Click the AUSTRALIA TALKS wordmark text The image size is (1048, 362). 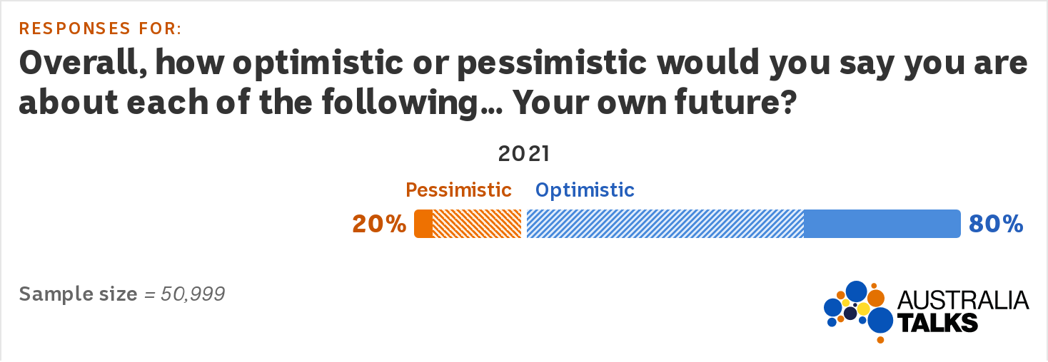pos(963,311)
